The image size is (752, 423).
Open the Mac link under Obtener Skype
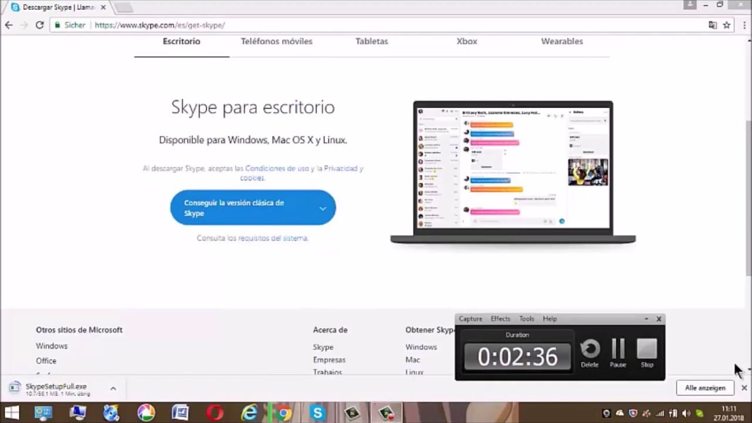[x=412, y=360]
